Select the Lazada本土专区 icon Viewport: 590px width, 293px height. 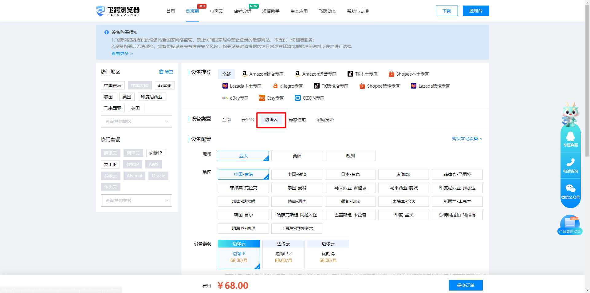pyautogui.click(x=225, y=86)
